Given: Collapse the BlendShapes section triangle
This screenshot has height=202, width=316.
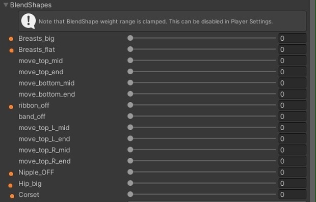Looking at the screenshot, I should [x=6, y=5].
